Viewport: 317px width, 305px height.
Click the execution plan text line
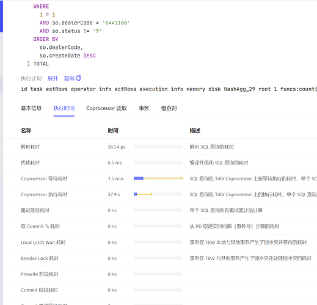click(x=169, y=89)
